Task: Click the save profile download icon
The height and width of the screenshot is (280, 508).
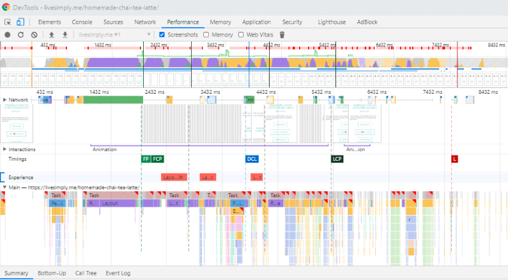Action: [x=65, y=34]
